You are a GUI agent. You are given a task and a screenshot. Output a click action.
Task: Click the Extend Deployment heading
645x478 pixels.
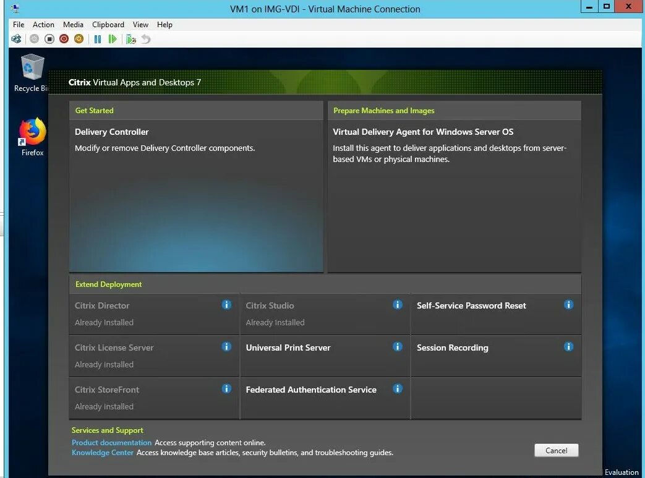[x=109, y=284]
